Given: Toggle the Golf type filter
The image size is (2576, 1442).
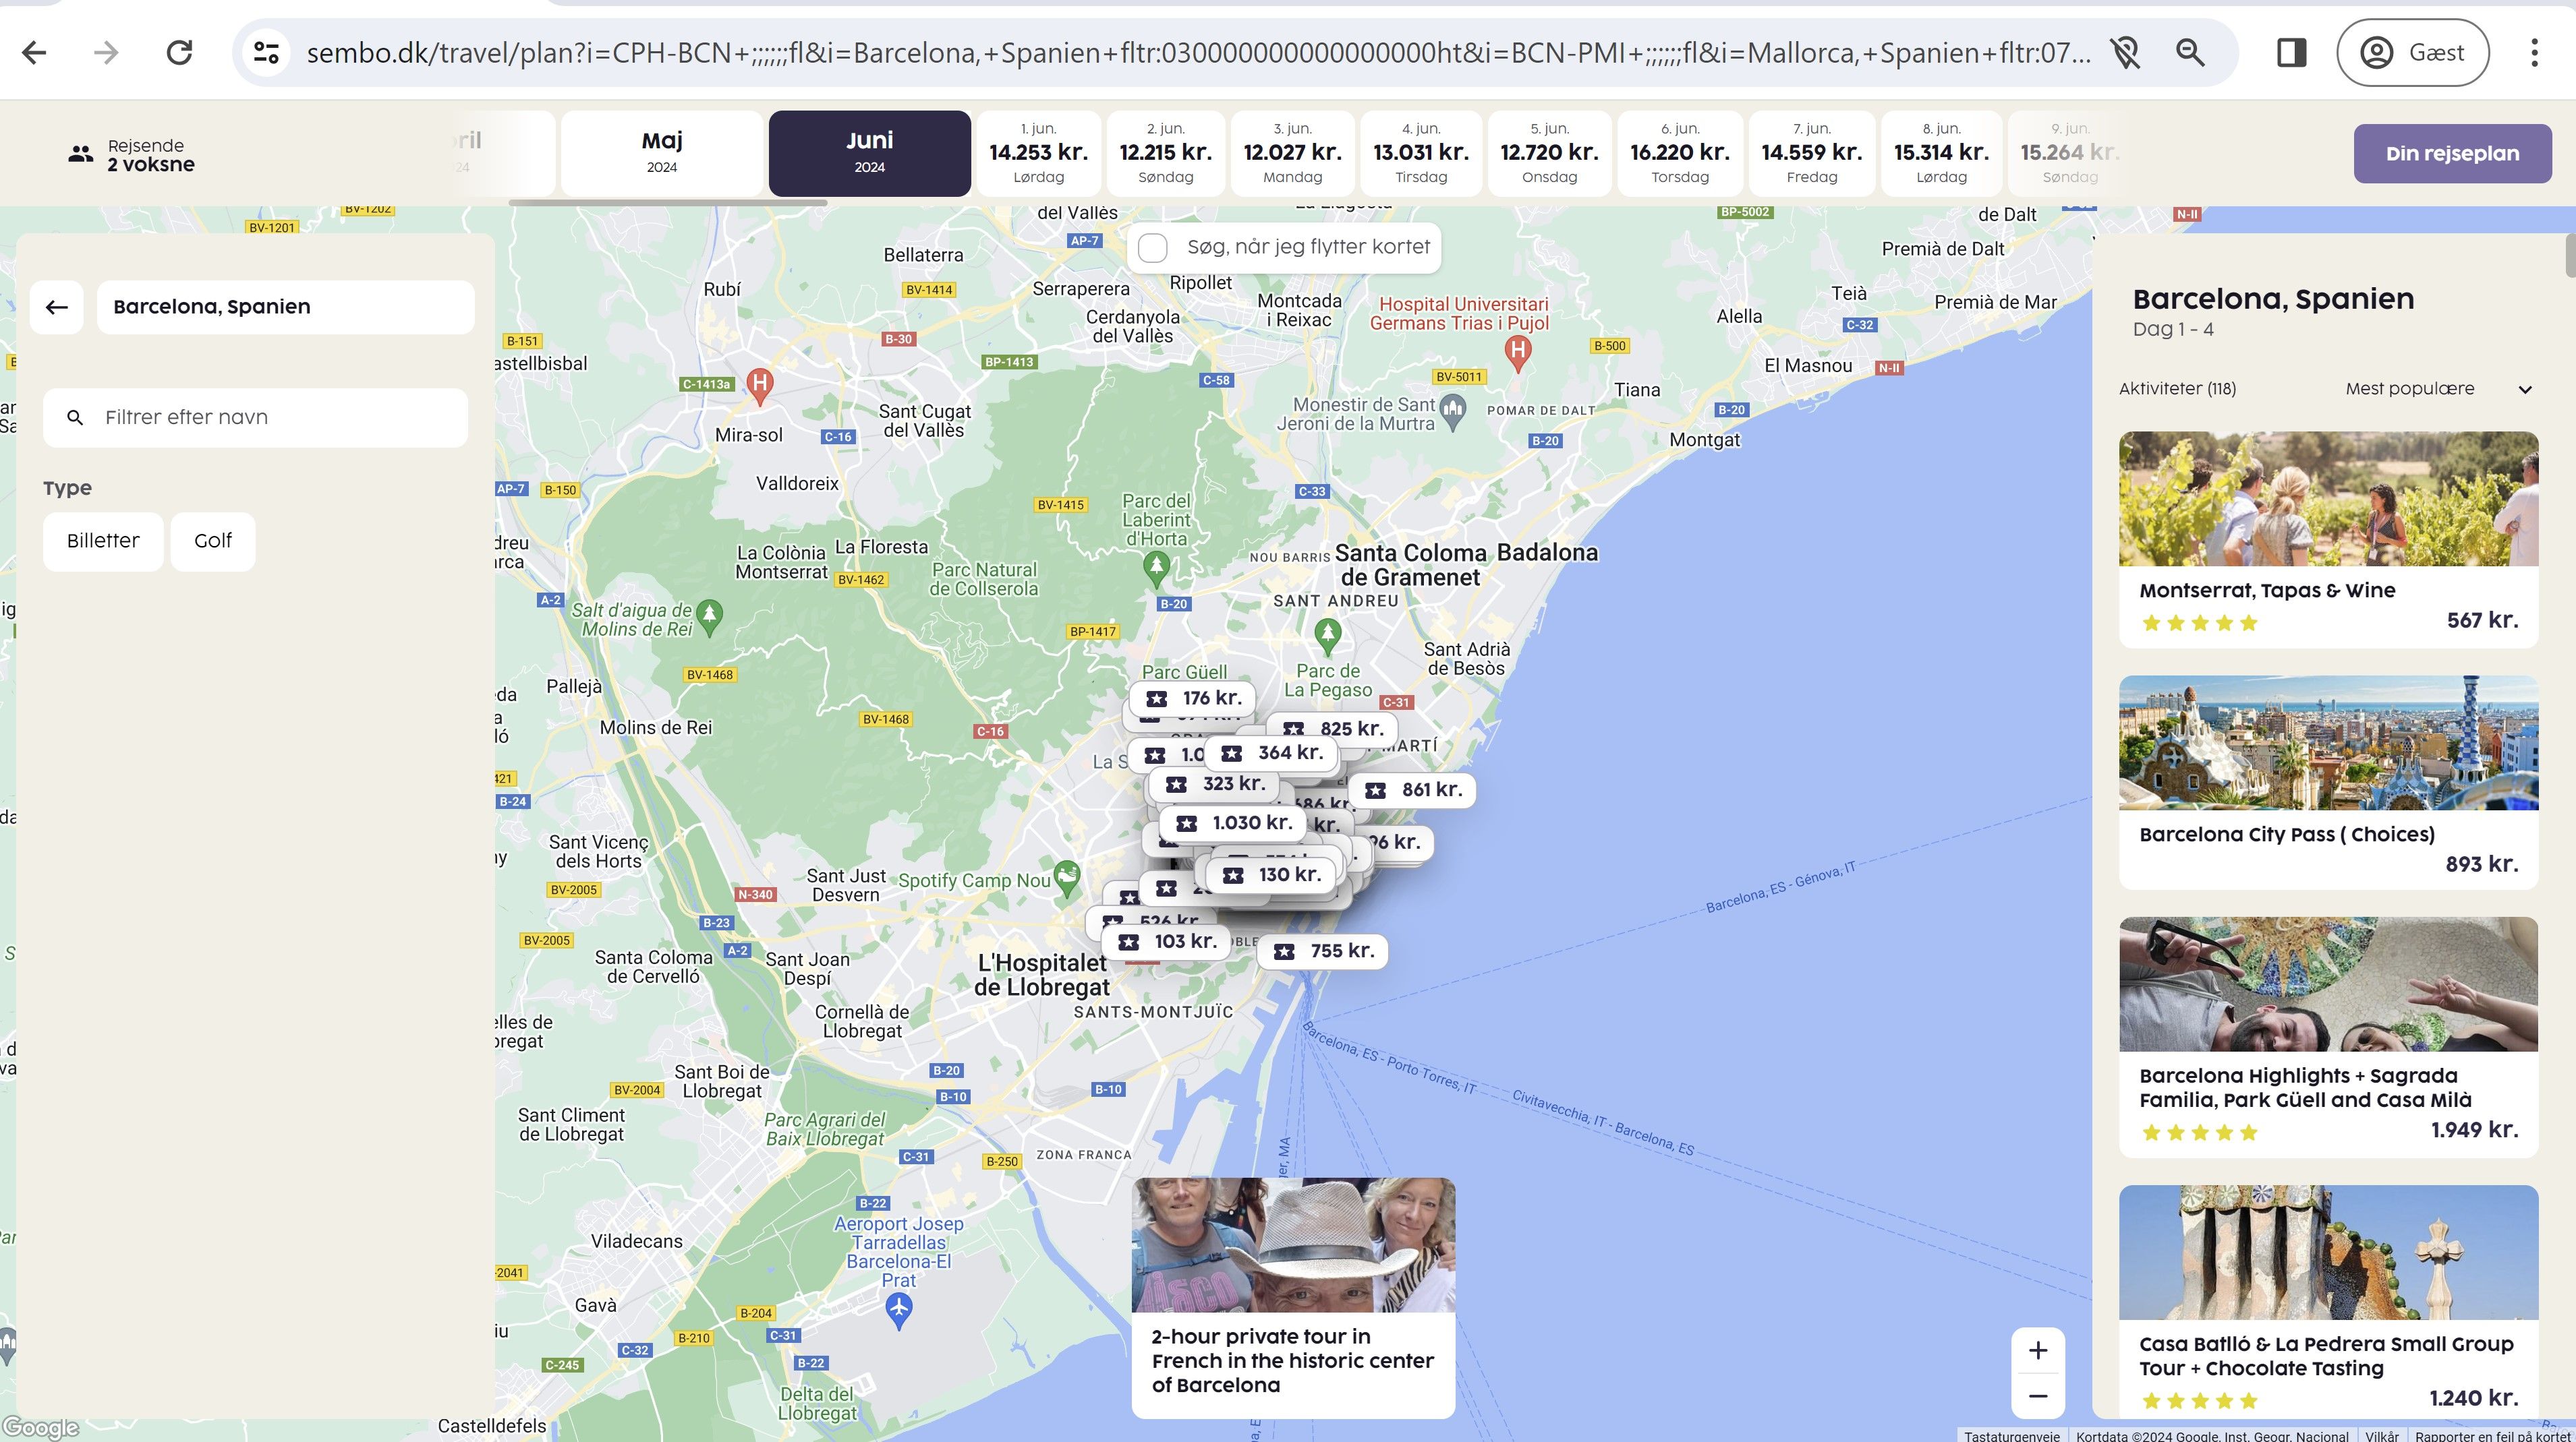Looking at the screenshot, I should click(213, 541).
